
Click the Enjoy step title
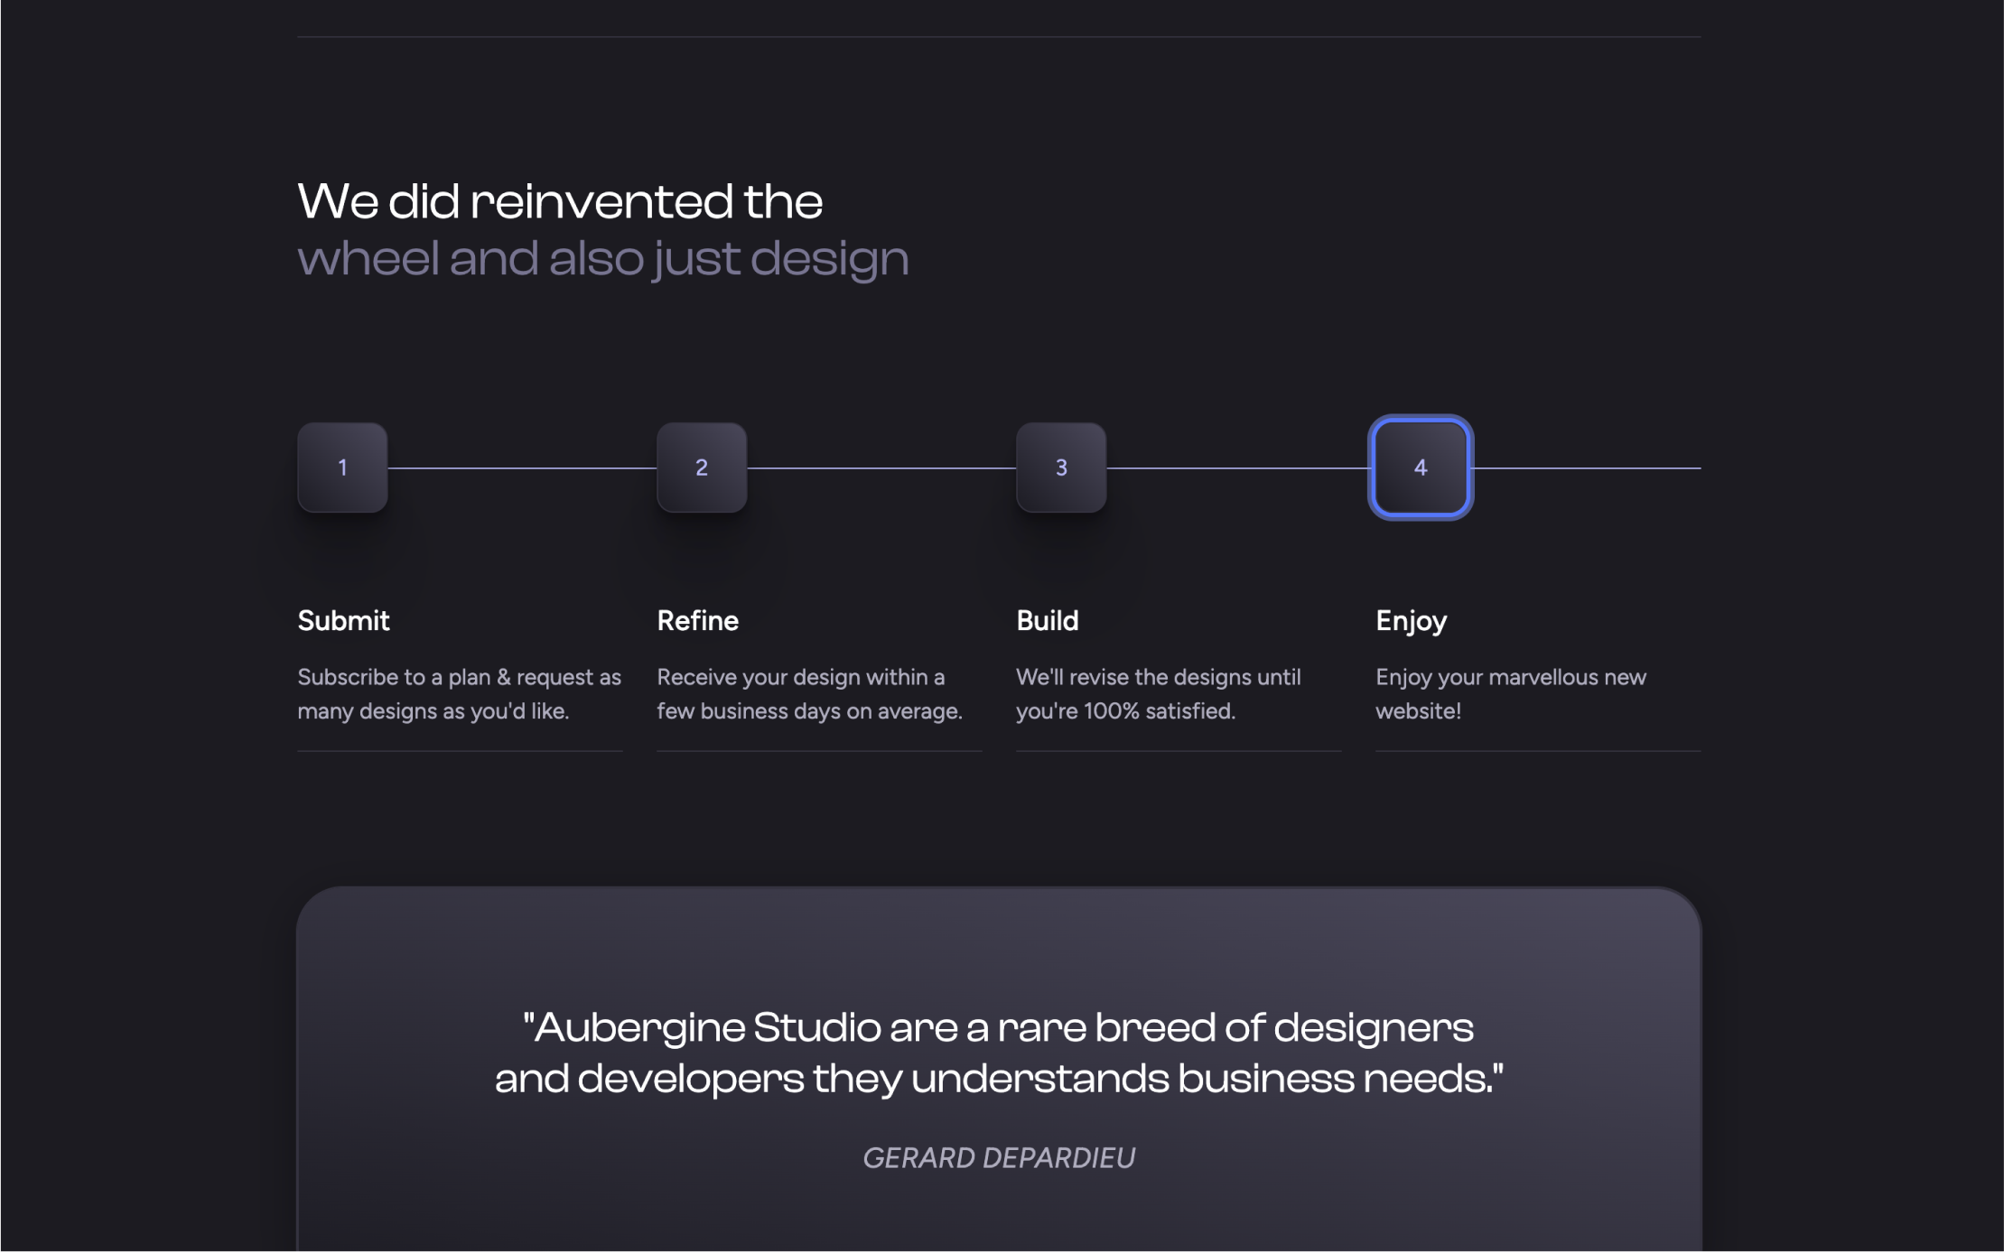[1411, 621]
